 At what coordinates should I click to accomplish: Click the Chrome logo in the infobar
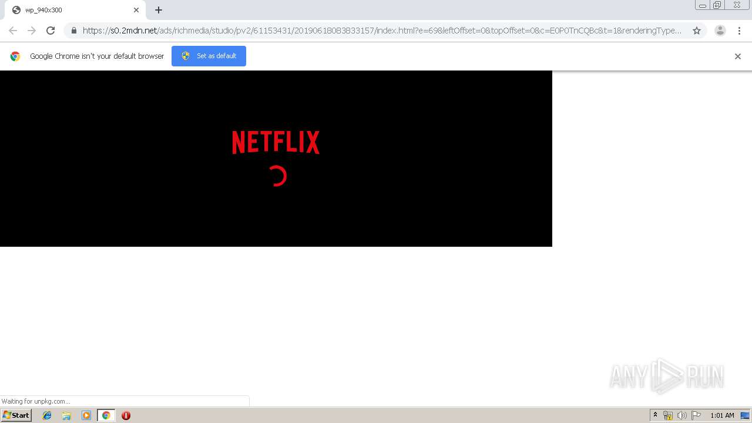[15, 56]
